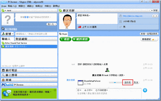Open the PChome panel
The width and height of the screenshot is (161, 101).
pyautogui.click(x=29, y=85)
